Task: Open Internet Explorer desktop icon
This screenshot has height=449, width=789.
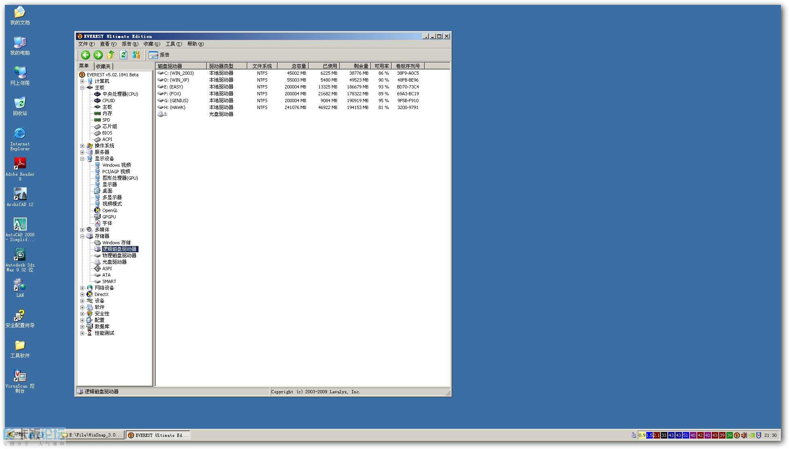Action: pos(20,139)
